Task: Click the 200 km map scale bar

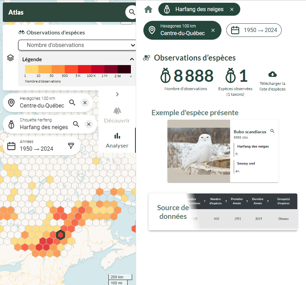Action: (120, 277)
